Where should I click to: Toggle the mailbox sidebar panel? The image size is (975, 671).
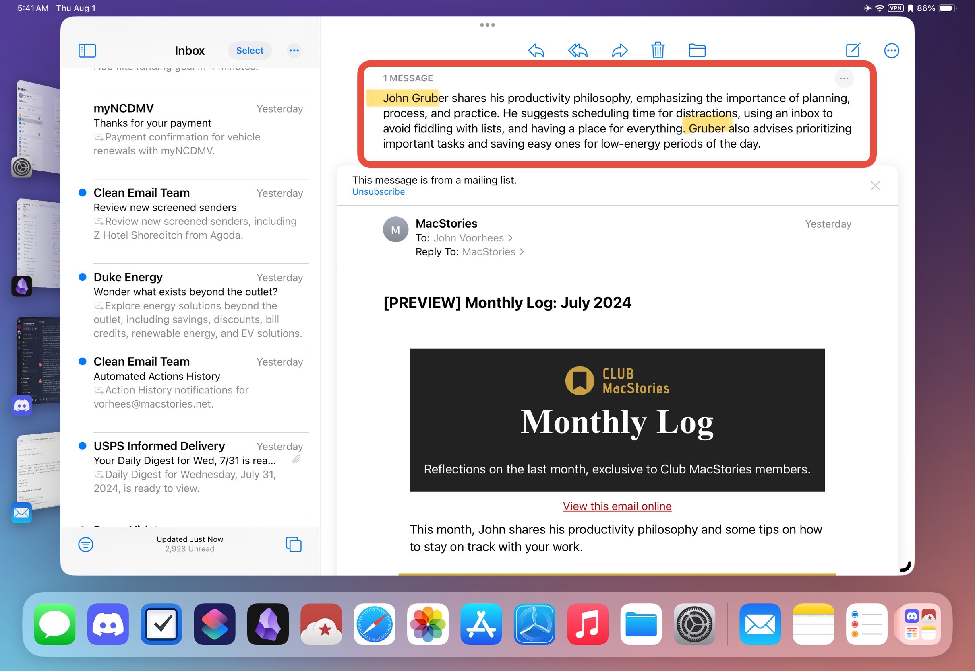(x=87, y=50)
